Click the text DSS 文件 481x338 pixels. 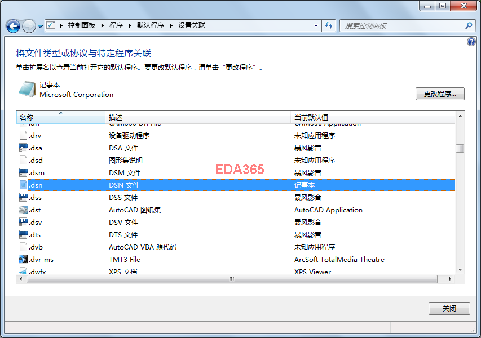(123, 197)
